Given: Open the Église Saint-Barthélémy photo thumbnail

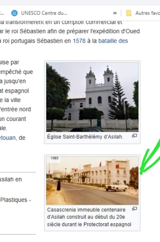Looking at the screenshot, I should click(92, 97).
